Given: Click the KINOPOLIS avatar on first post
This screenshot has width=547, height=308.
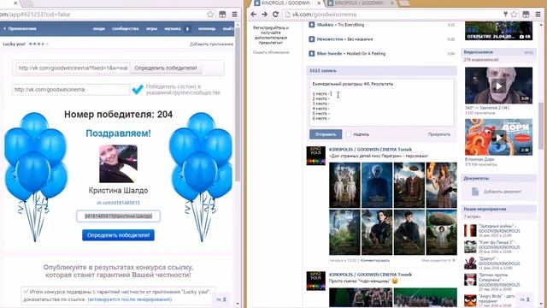Looking at the screenshot, I should 315,156.
